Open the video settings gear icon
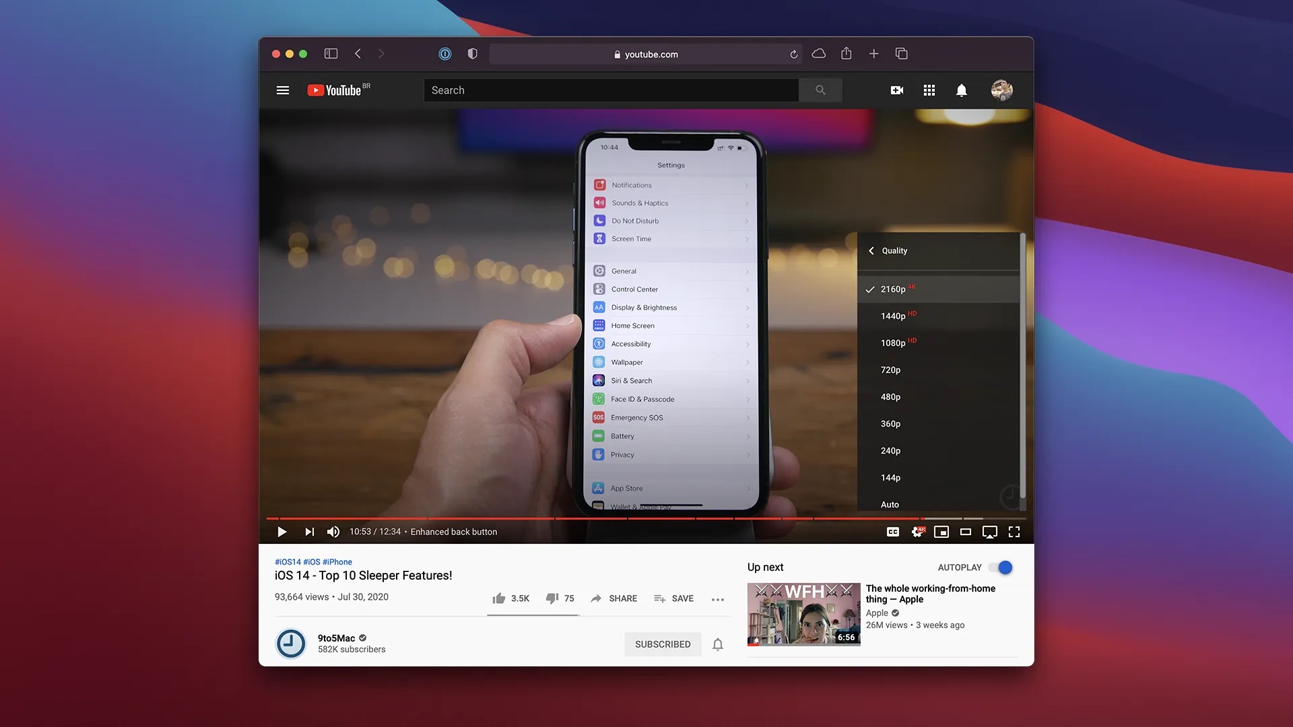The image size is (1293, 727). pos(917,531)
